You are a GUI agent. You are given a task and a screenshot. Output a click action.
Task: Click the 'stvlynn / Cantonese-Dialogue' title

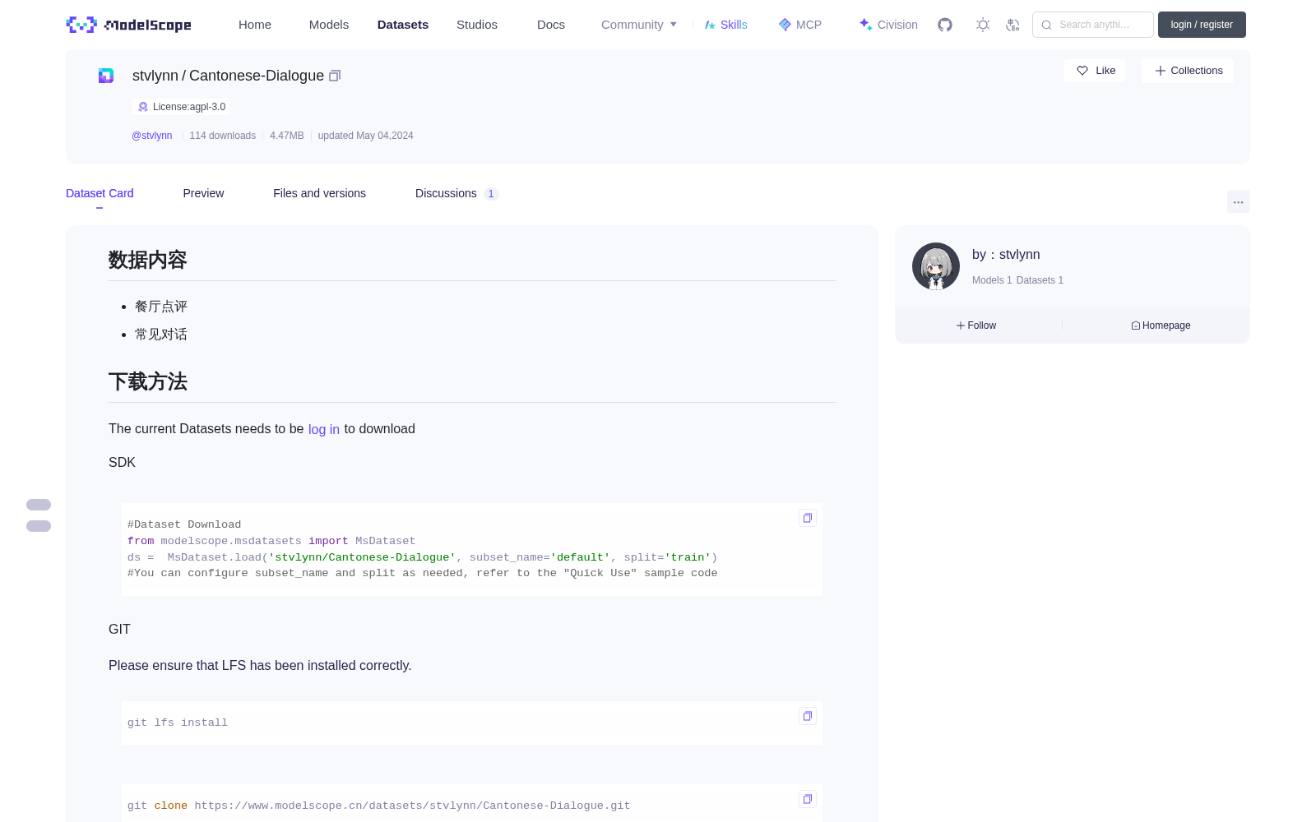(228, 76)
